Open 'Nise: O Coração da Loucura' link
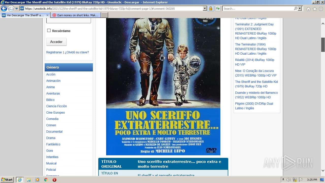 (x=256, y=73)
